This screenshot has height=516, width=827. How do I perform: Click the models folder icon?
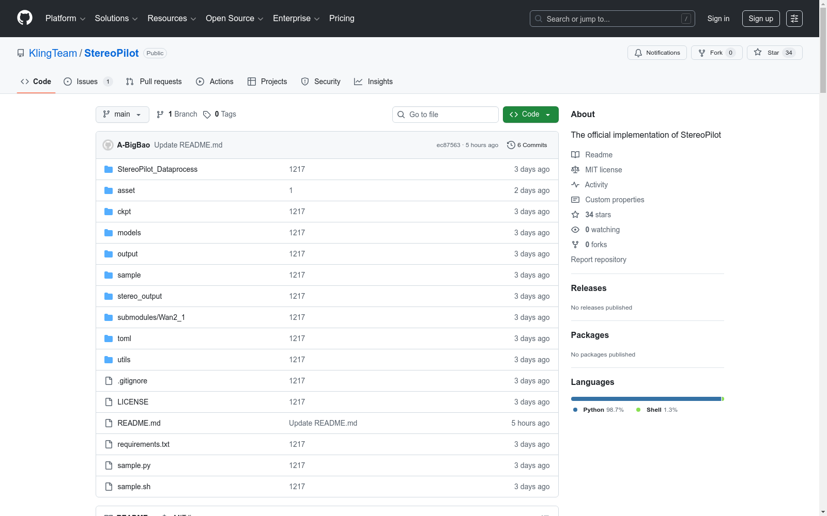(109, 233)
